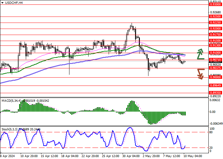Click the 0.89220 price axis value

coord(216,96)
